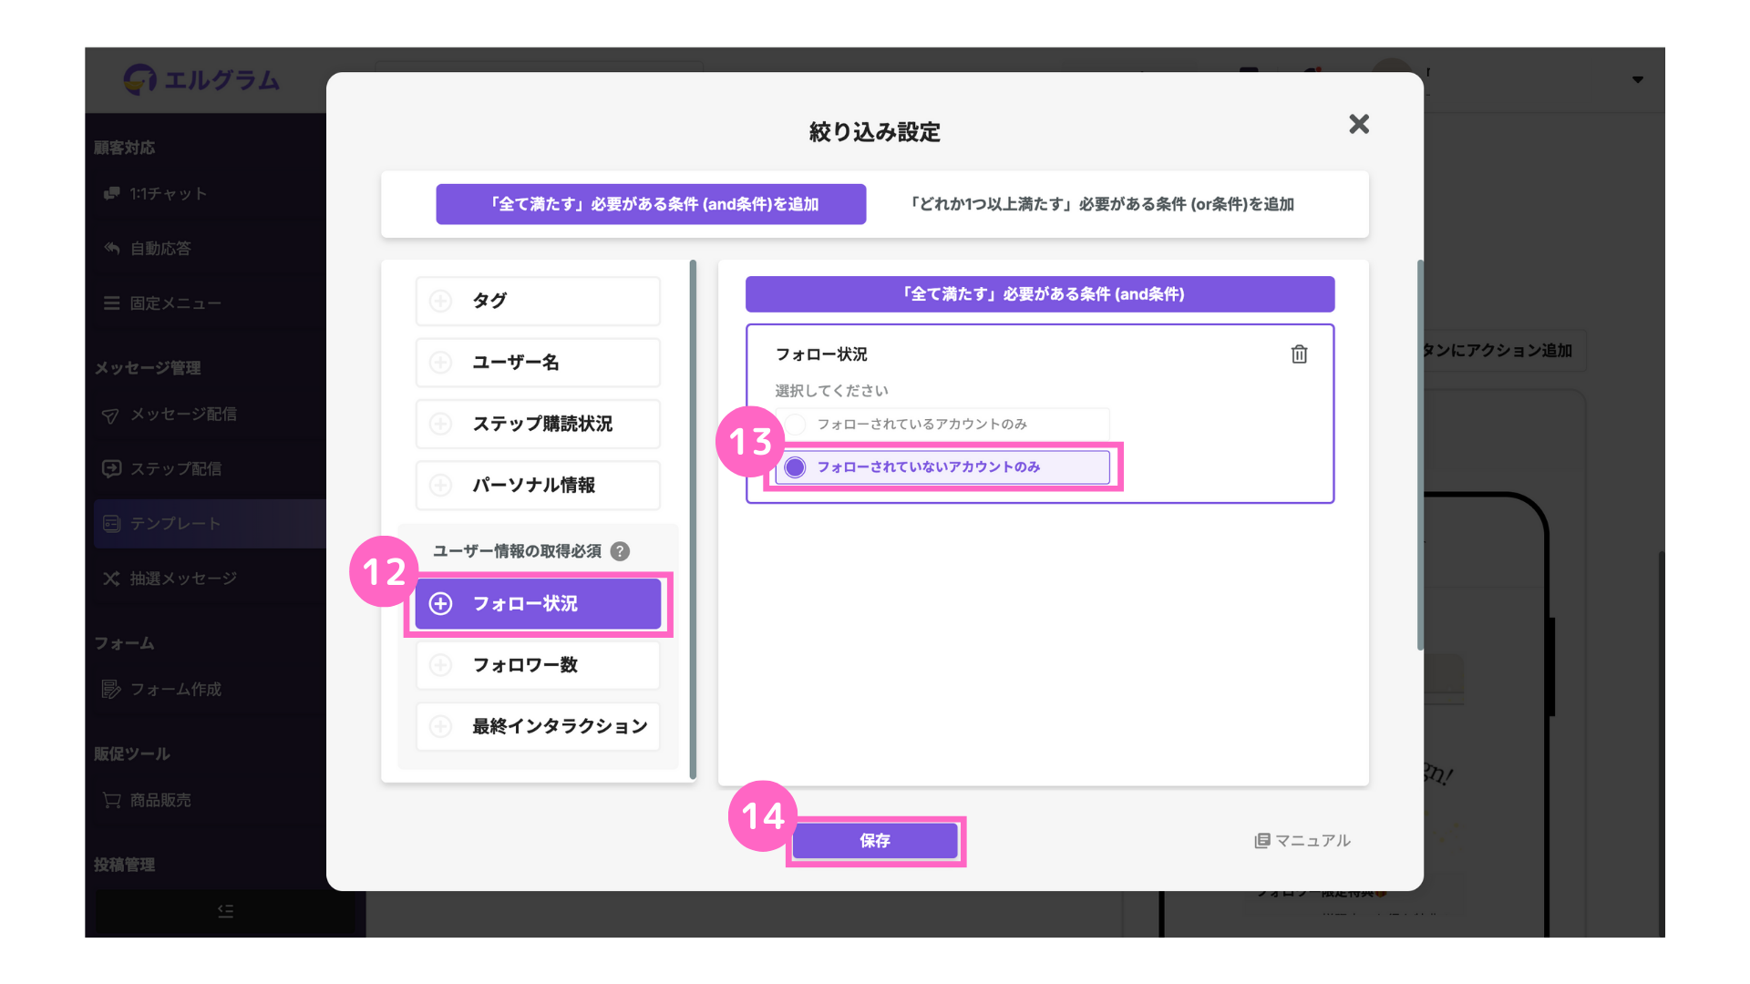Open 1:1チャット in the sidebar
Screen dimensions: 1750x984
(x=168, y=194)
